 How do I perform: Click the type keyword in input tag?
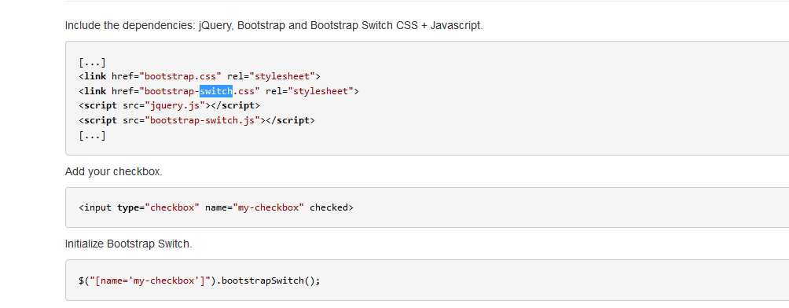(x=128, y=207)
